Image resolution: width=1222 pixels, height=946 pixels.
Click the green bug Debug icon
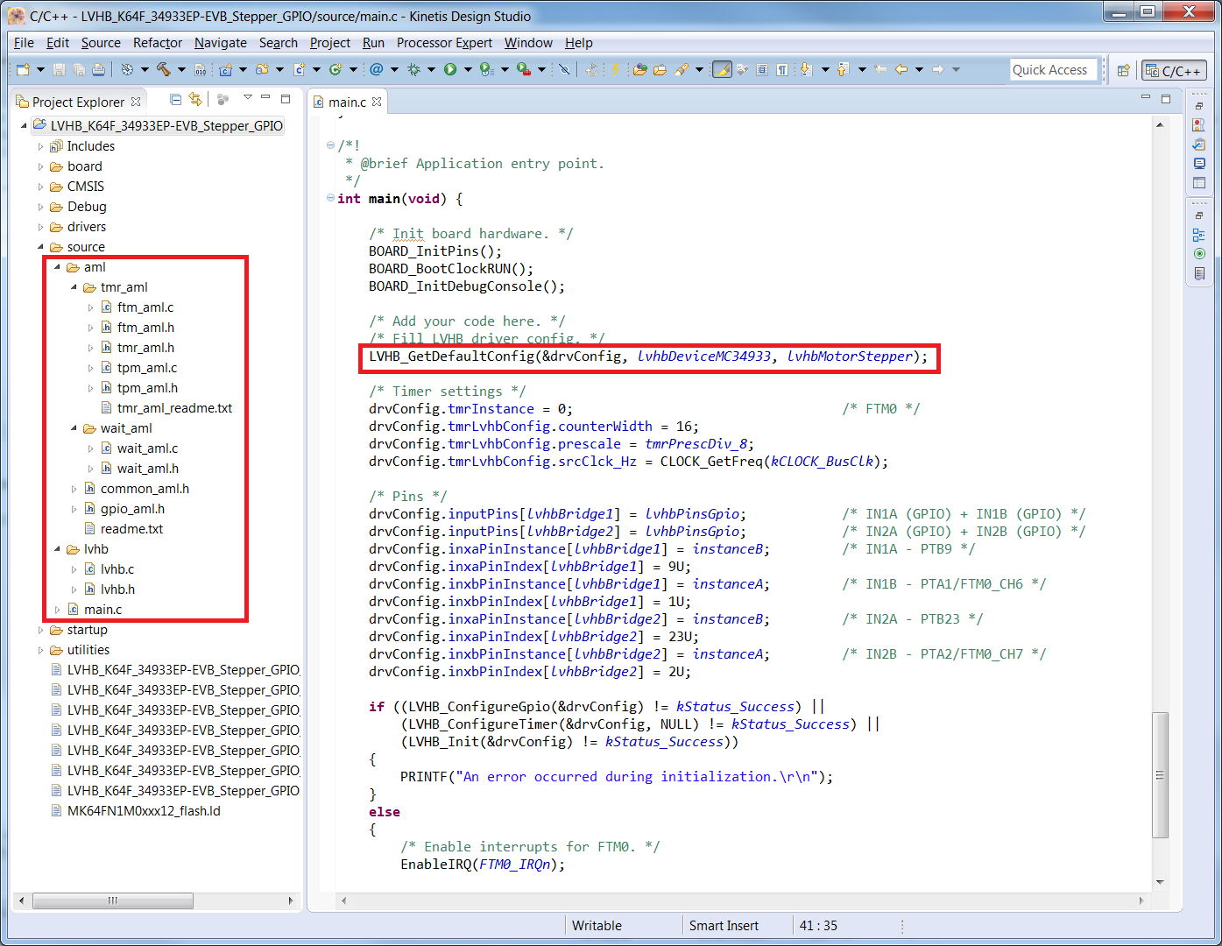[413, 69]
